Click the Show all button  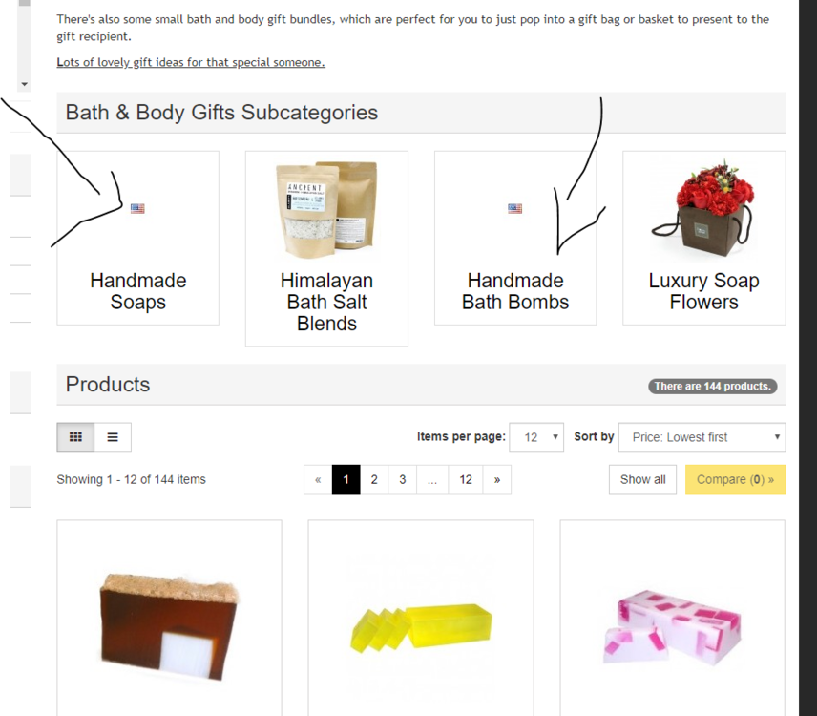click(642, 479)
